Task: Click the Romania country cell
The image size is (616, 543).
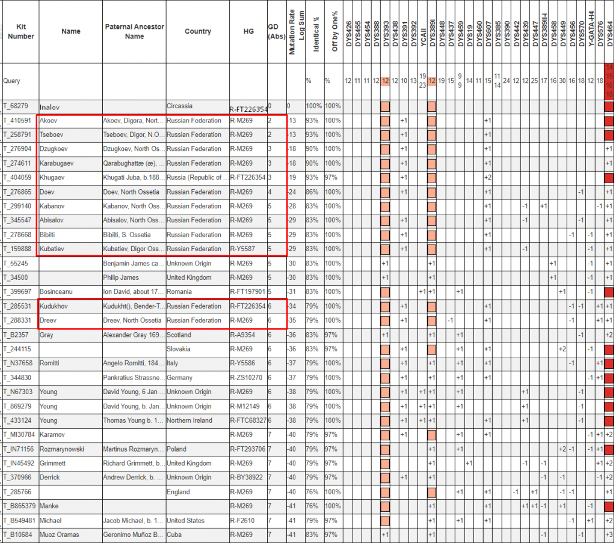Action: 180,292
